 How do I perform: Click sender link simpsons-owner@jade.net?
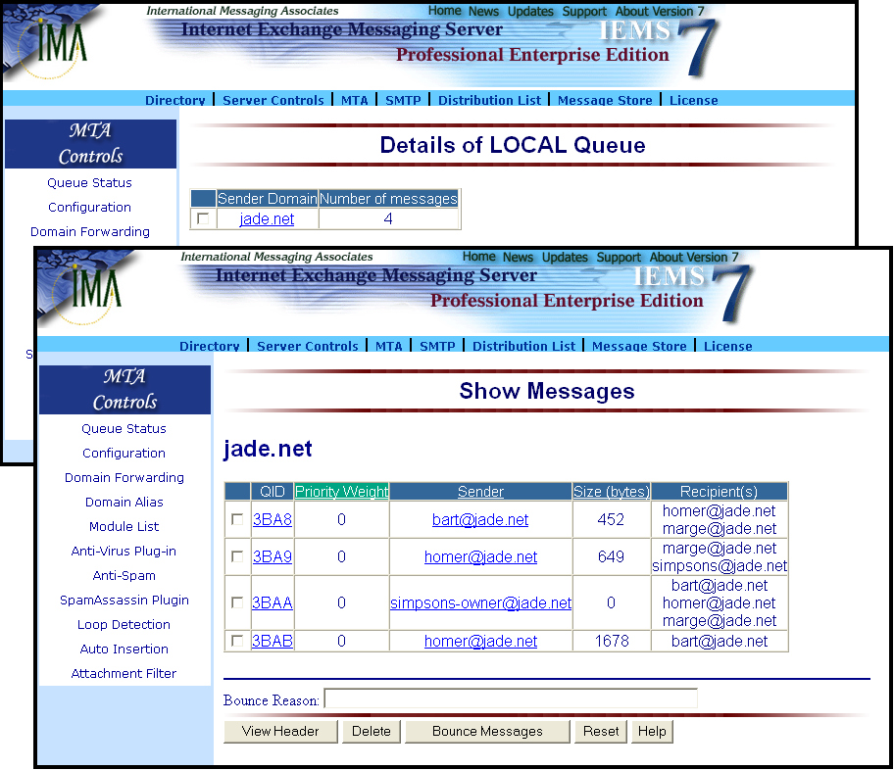480,602
